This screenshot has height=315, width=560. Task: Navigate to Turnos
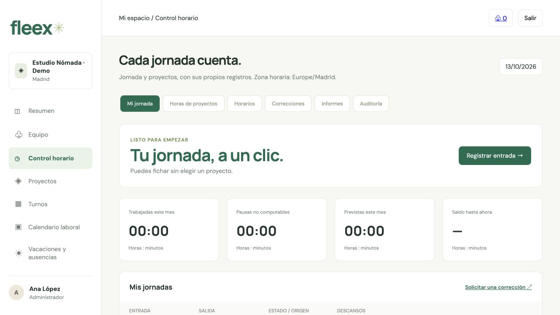coord(50,204)
